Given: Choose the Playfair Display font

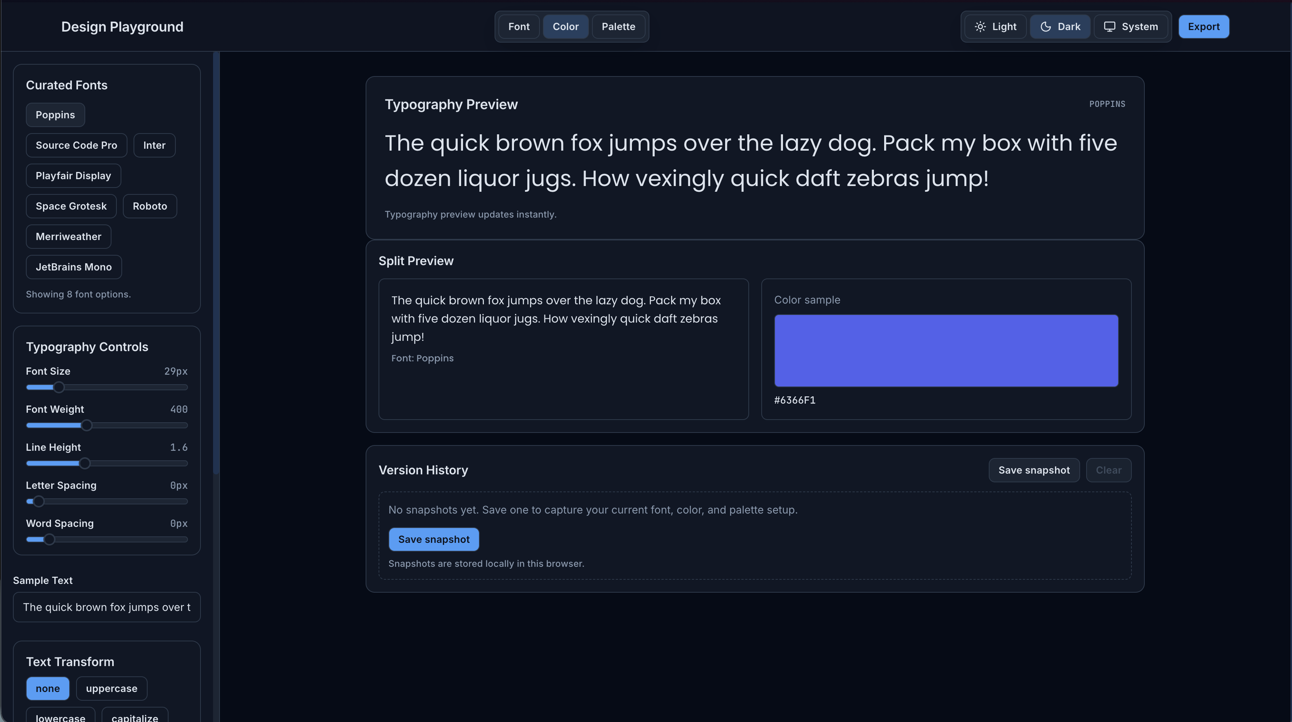Looking at the screenshot, I should pyautogui.click(x=73, y=175).
